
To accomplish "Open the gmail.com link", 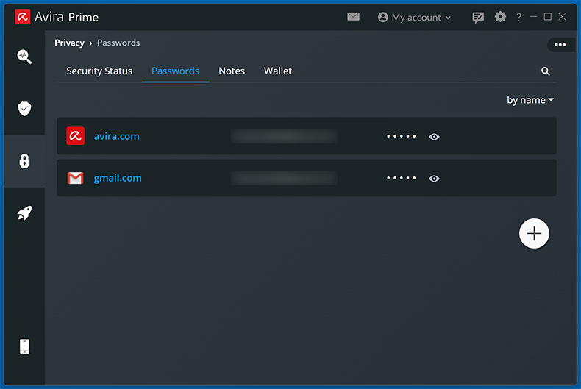I will tap(118, 178).
